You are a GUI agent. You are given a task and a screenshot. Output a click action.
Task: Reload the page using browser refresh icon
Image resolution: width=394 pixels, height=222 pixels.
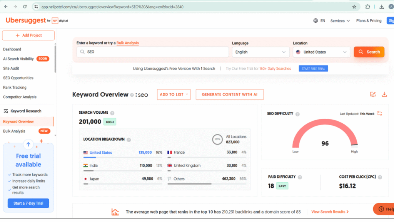click(25, 7)
